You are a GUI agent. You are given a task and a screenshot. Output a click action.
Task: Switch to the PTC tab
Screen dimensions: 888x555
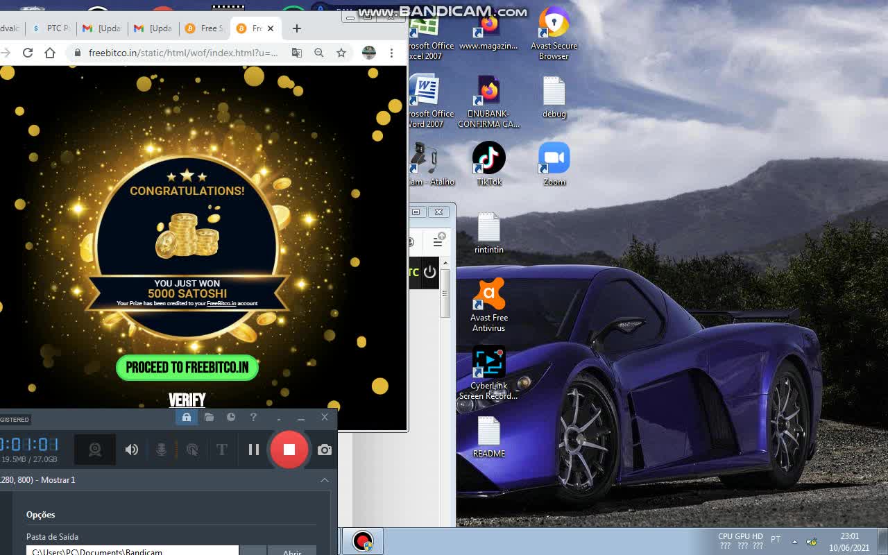pyautogui.click(x=51, y=28)
